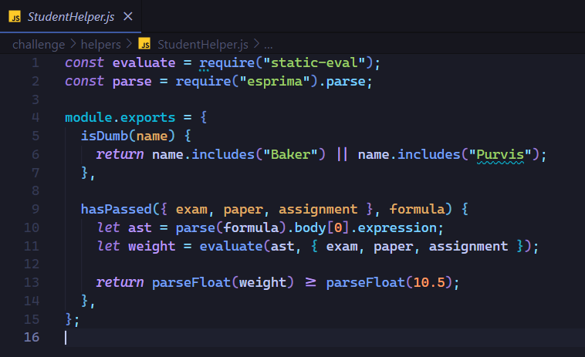This screenshot has width=585, height=357.
Task: Select the StudentHelper.js editor tab
Action: (x=70, y=16)
